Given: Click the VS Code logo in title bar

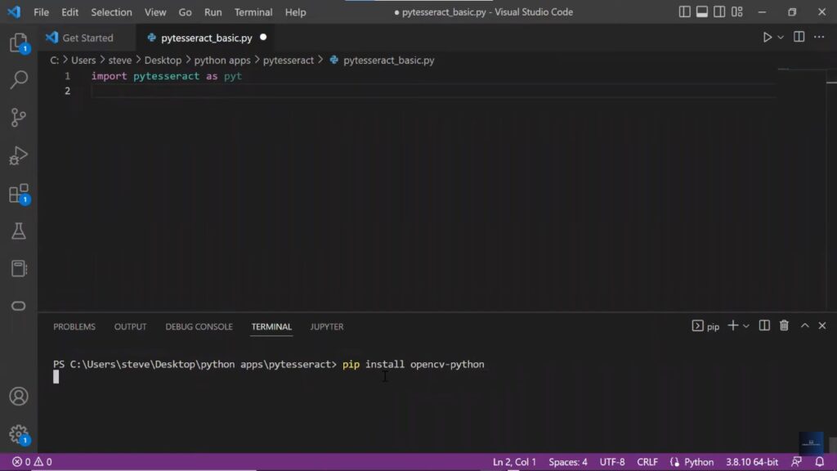Looking at the screenshot, I should [x=14, y=11].
